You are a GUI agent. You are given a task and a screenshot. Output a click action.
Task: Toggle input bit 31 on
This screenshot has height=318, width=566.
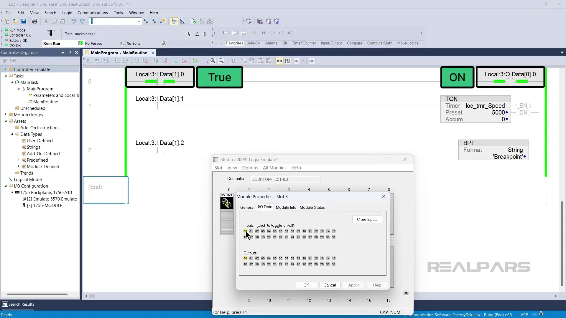click(x=334, y=237)
